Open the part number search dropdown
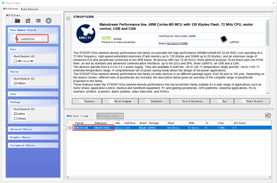The image size is (277, 183). point(43,39)
